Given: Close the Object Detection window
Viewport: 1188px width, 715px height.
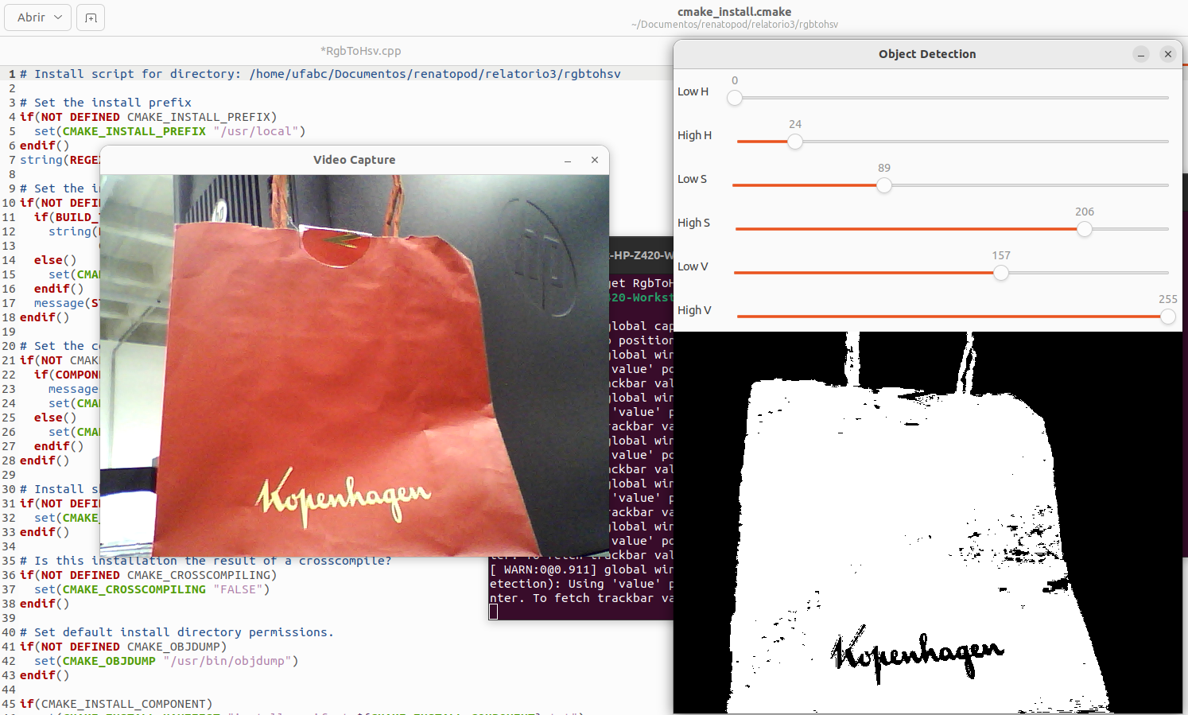Looking at the screenshot, I should (1167, 54).
